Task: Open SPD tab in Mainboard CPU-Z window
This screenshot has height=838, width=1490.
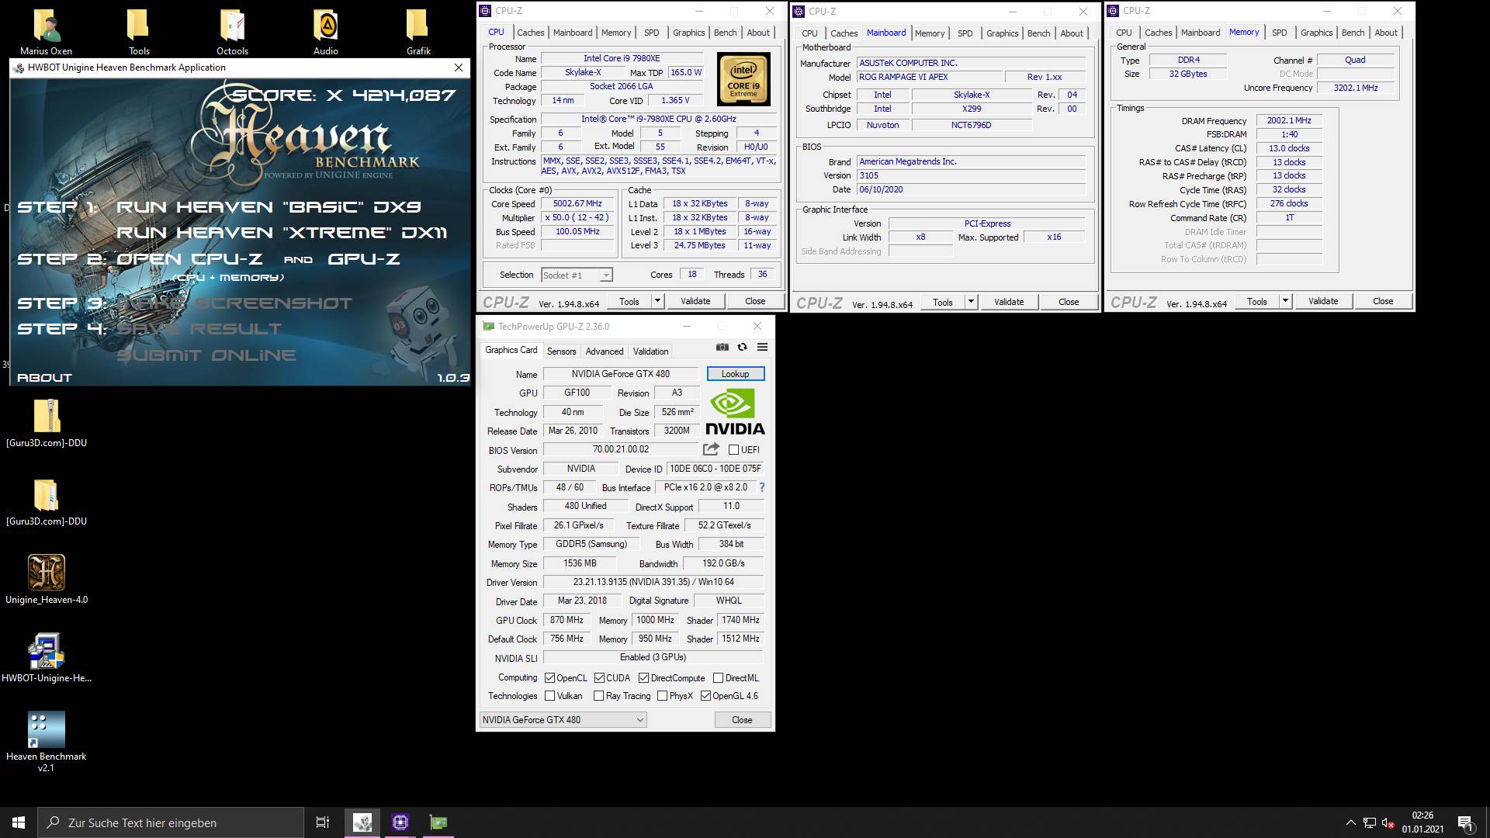Action: pos(965,33)
